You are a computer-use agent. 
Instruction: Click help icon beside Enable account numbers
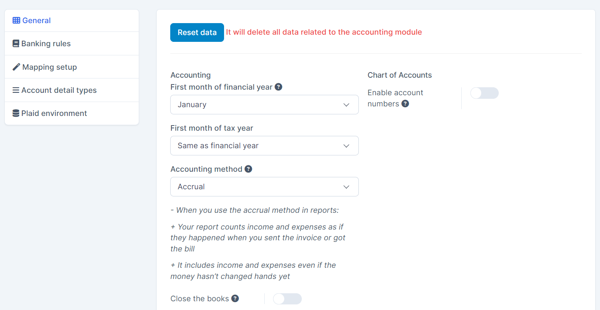pos(405,104)
